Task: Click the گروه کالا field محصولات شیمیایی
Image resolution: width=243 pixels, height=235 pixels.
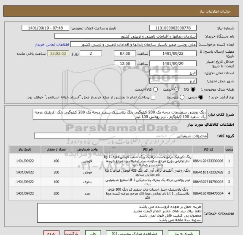Action: click(121, 136)
